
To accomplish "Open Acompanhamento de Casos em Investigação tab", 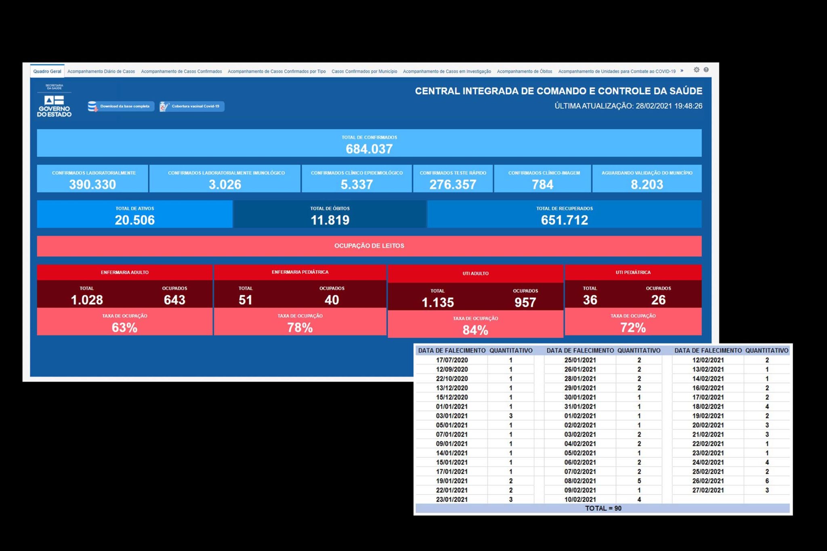I will [x=447, y=71].
